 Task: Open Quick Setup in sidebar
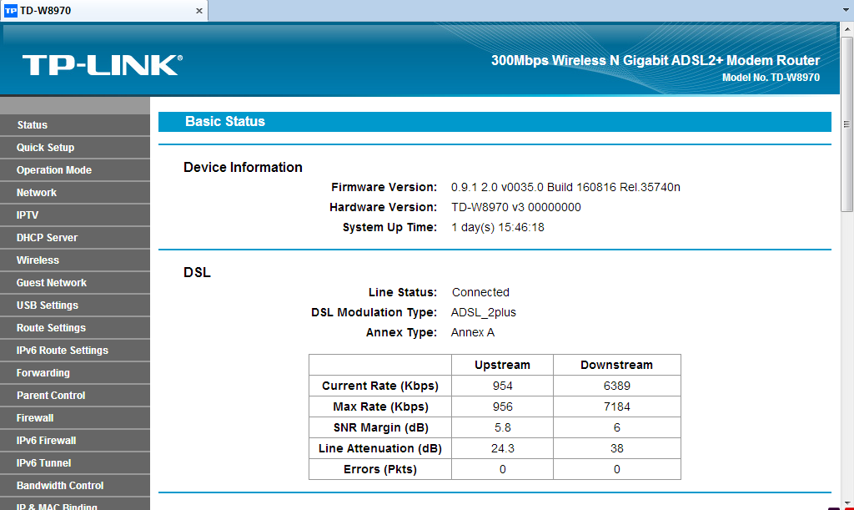[74, 148]
